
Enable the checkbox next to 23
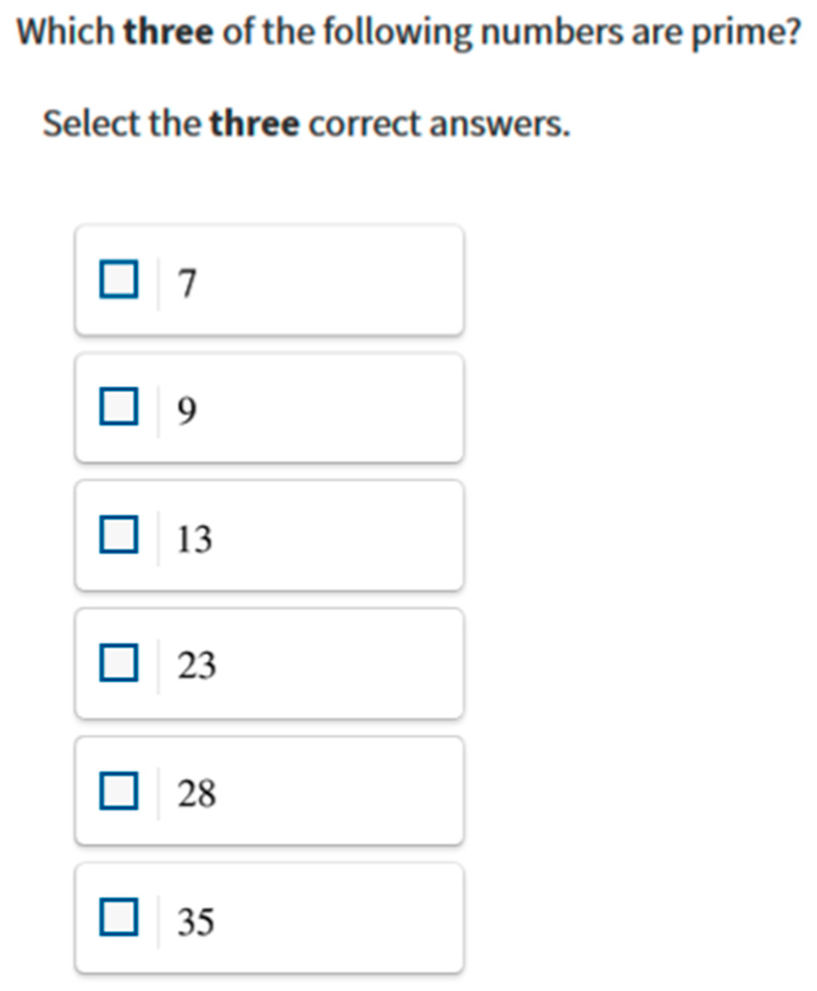tap(119, 662)
